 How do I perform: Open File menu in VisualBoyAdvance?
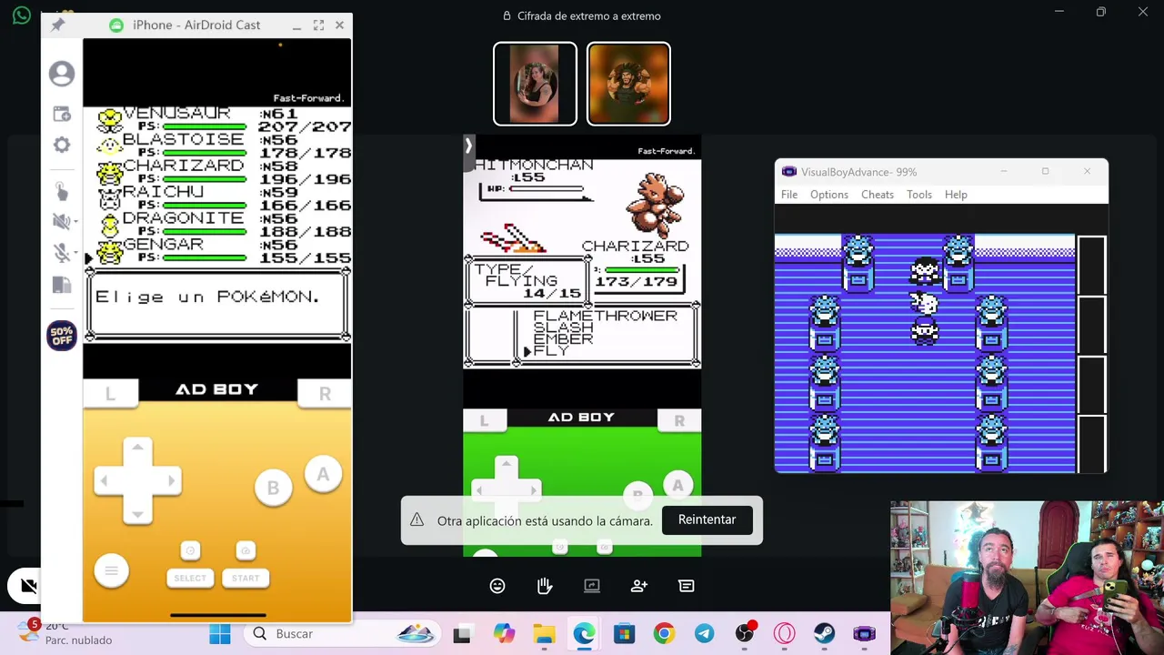point(789,195)
